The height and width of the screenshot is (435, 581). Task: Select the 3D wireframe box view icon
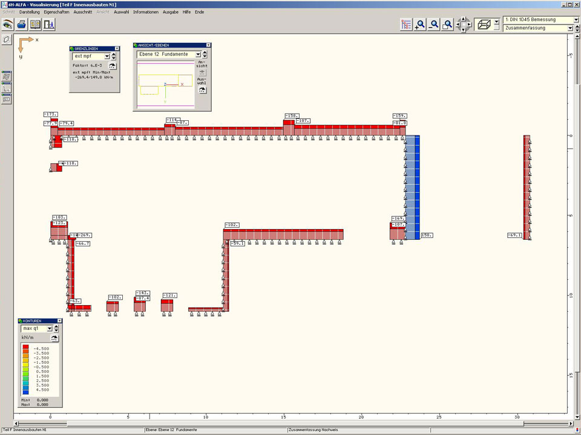click(x=484, y=25)
